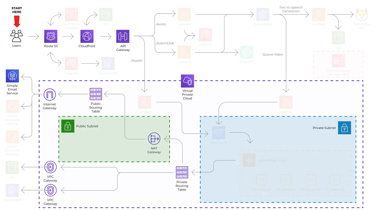Click the "Users" label text

(16, 46)
